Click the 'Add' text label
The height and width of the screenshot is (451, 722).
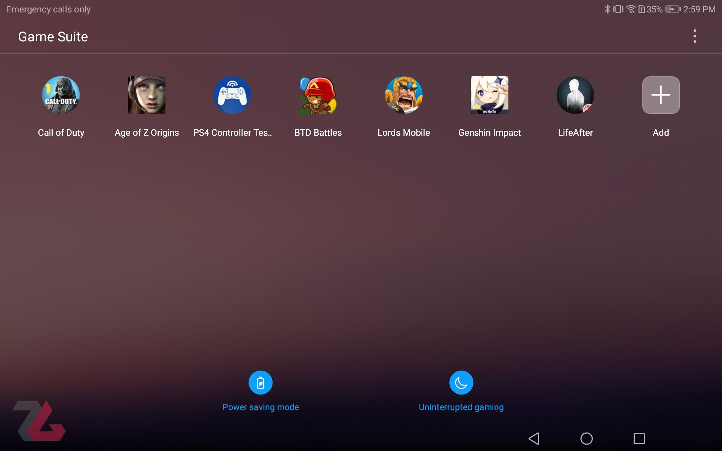point(661,133)
